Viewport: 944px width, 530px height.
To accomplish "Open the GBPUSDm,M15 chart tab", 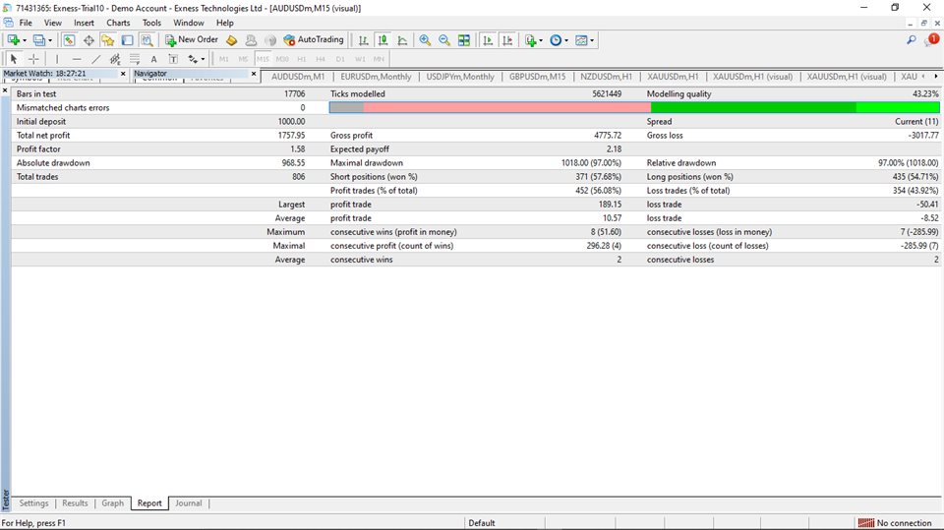I will pos(537,77).
